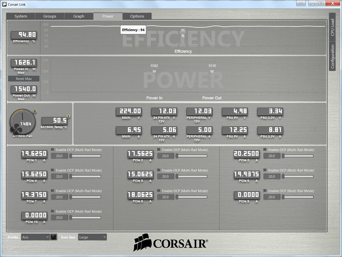Switch to the System tab

(x=21, y=16)
